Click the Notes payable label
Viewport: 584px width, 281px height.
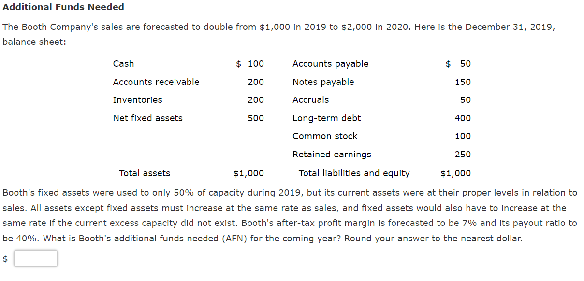[x=323, y=82]
